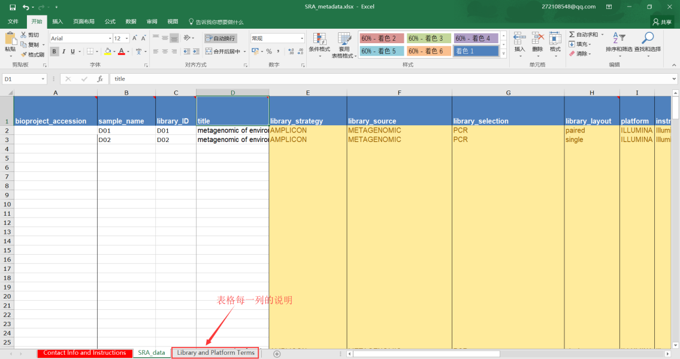The width and height of the screenshot is (680, 359).
Task: Open Find and Select magnifier icon
Action: 647,39
